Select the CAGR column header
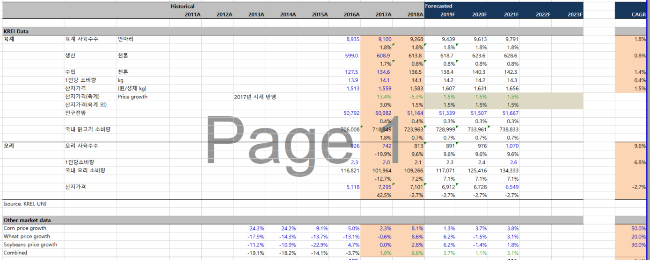 click(638, 14)
